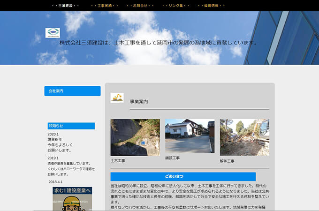Open the 舗装工事 road photo
This screenshot has width=319, height=211.
[x=190, y=136]
